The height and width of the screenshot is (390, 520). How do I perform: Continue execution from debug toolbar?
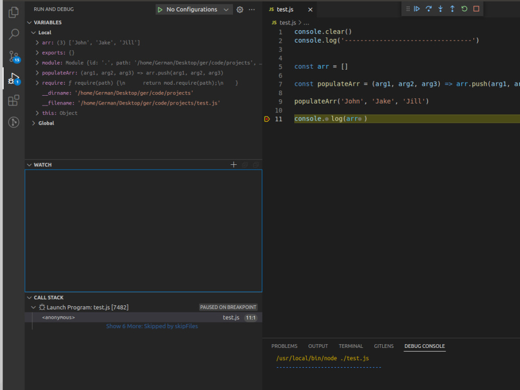[x=417, y=9]
